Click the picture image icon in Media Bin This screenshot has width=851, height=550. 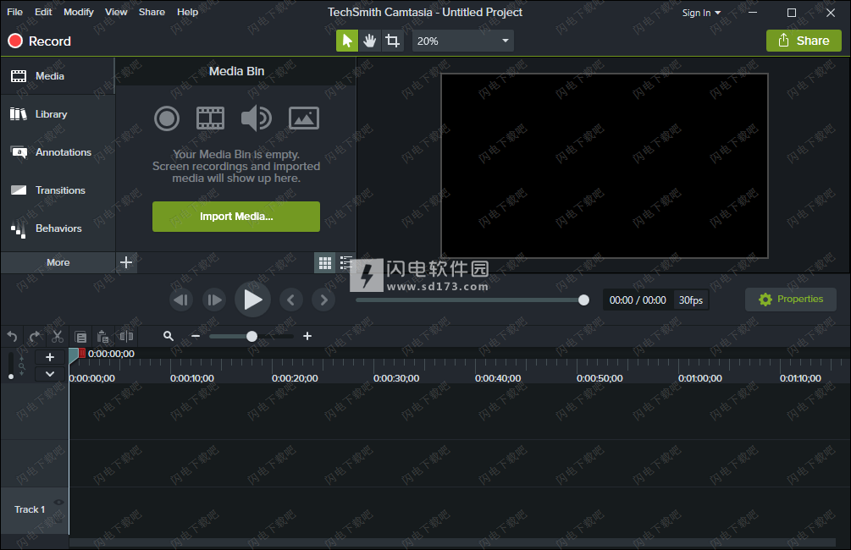(x=304, y=118)
